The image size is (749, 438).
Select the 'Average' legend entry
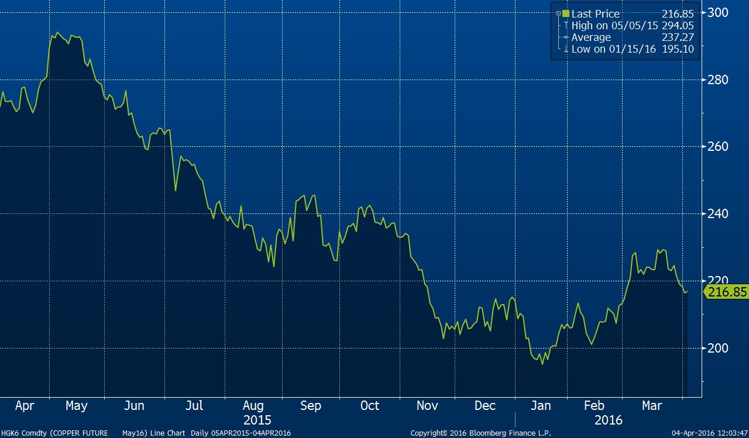591,37
